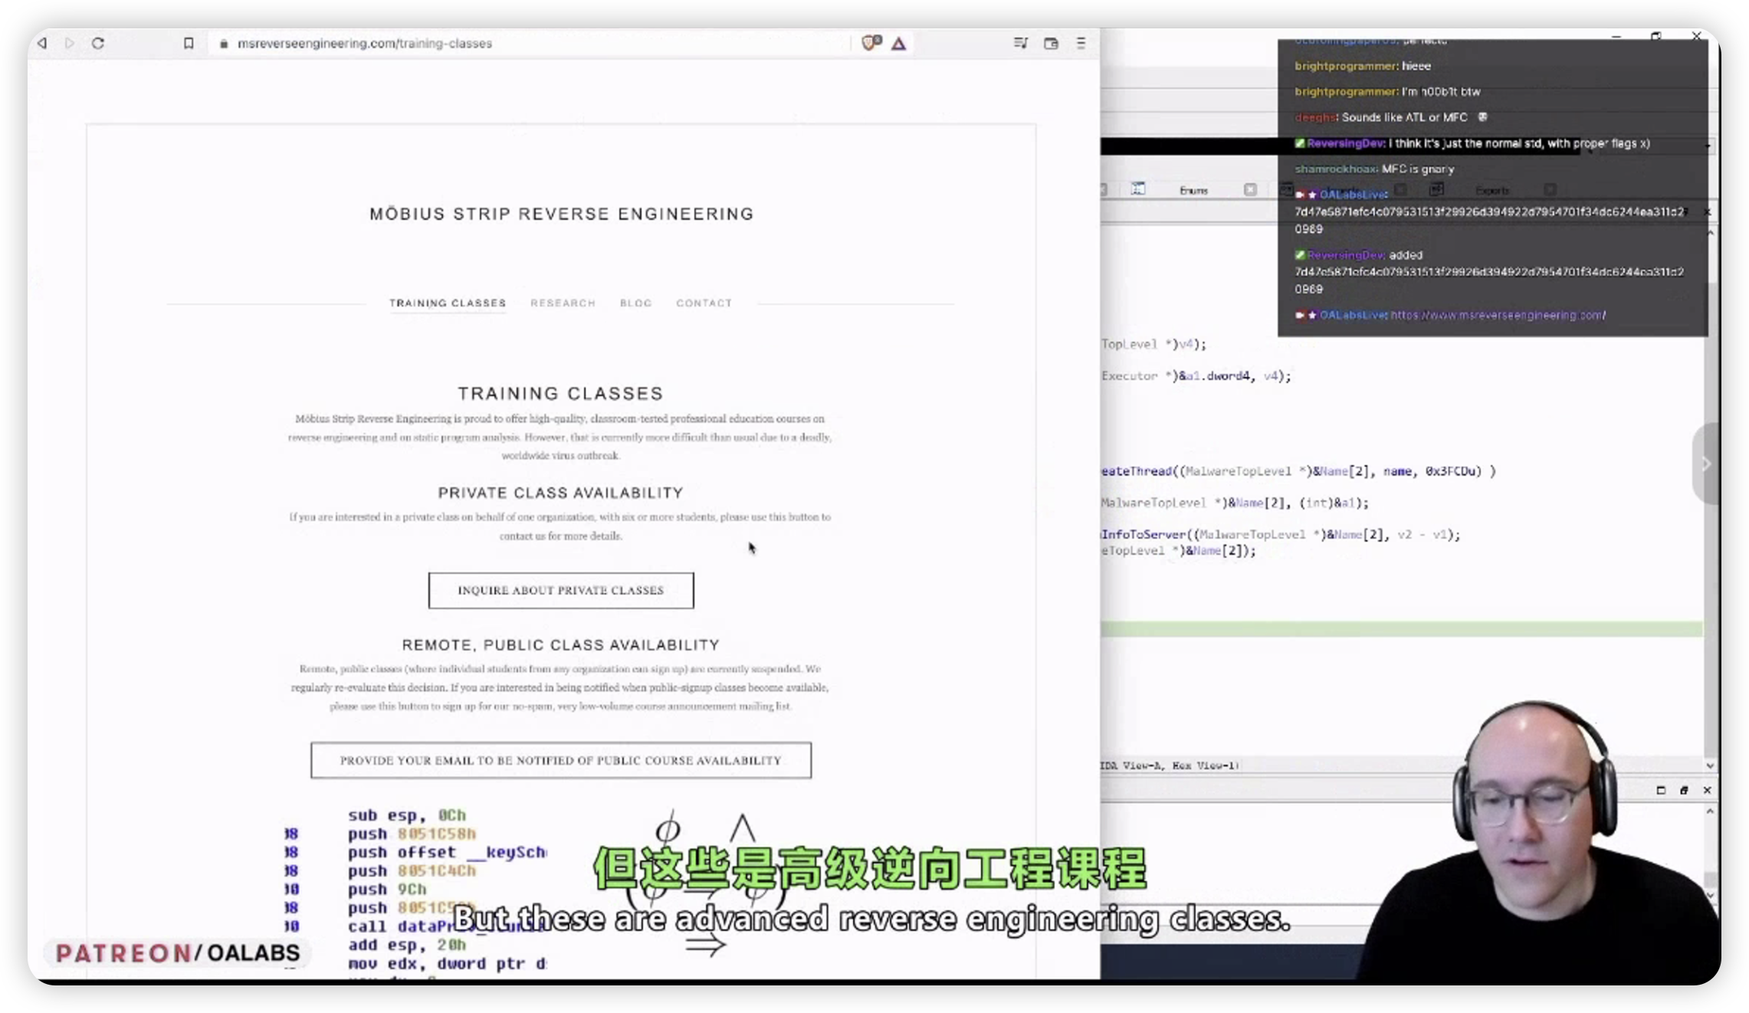Click brightprogrammer username on hieee message

[1346, 66]
